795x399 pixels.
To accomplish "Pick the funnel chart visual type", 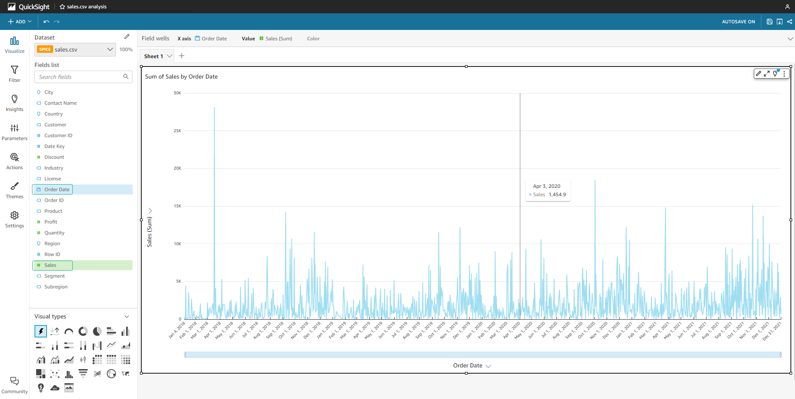I will click(83, 374).
